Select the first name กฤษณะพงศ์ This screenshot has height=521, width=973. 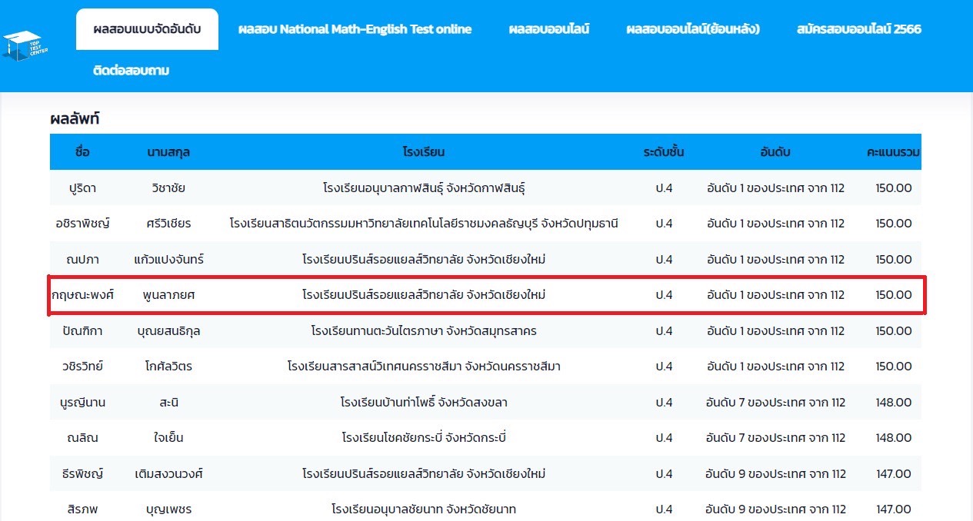[82, 294]
